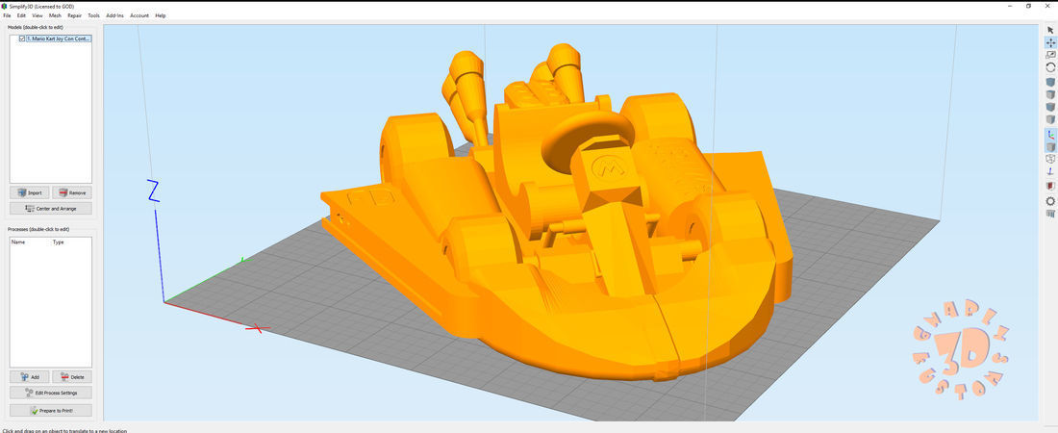Toggle solid model rendering icon
1058x433 pixels.
[x=1050, y=146]
